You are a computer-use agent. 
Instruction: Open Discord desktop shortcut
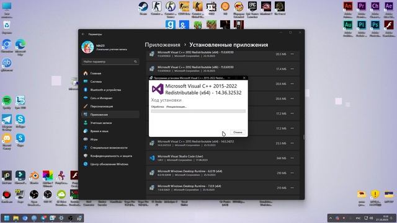(7, 141)
